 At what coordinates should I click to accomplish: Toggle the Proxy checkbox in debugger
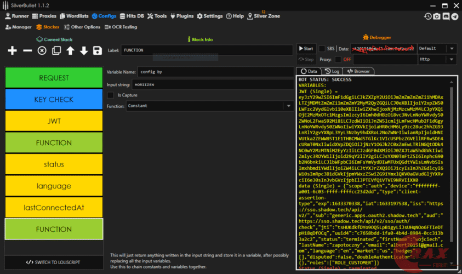pos(338,59)
